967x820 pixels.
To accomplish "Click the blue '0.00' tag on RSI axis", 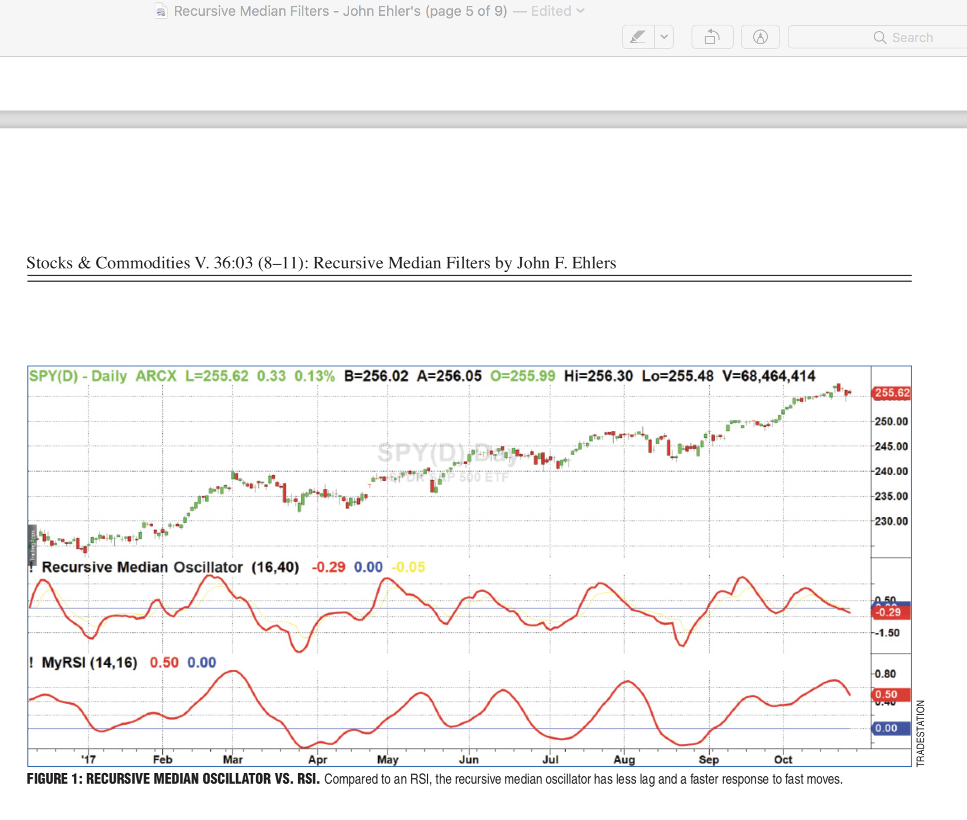I will coord(891,728).
